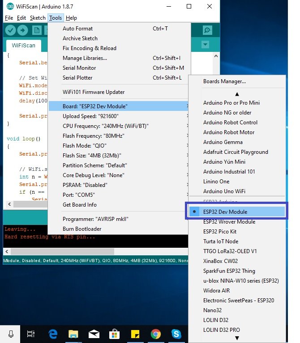Click Task View icon in taskbar

click(x=30, y=334)
